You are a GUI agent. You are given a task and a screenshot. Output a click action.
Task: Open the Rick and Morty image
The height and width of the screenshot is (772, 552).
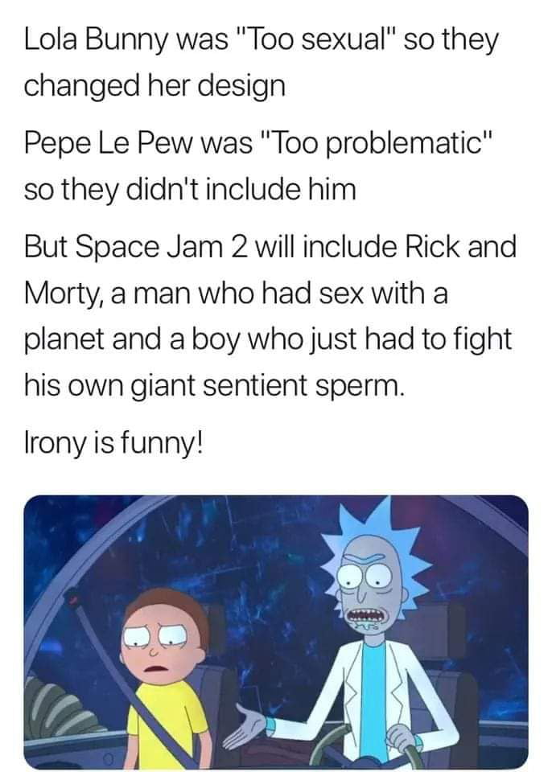pyautogui.click(x=275, y=632)
